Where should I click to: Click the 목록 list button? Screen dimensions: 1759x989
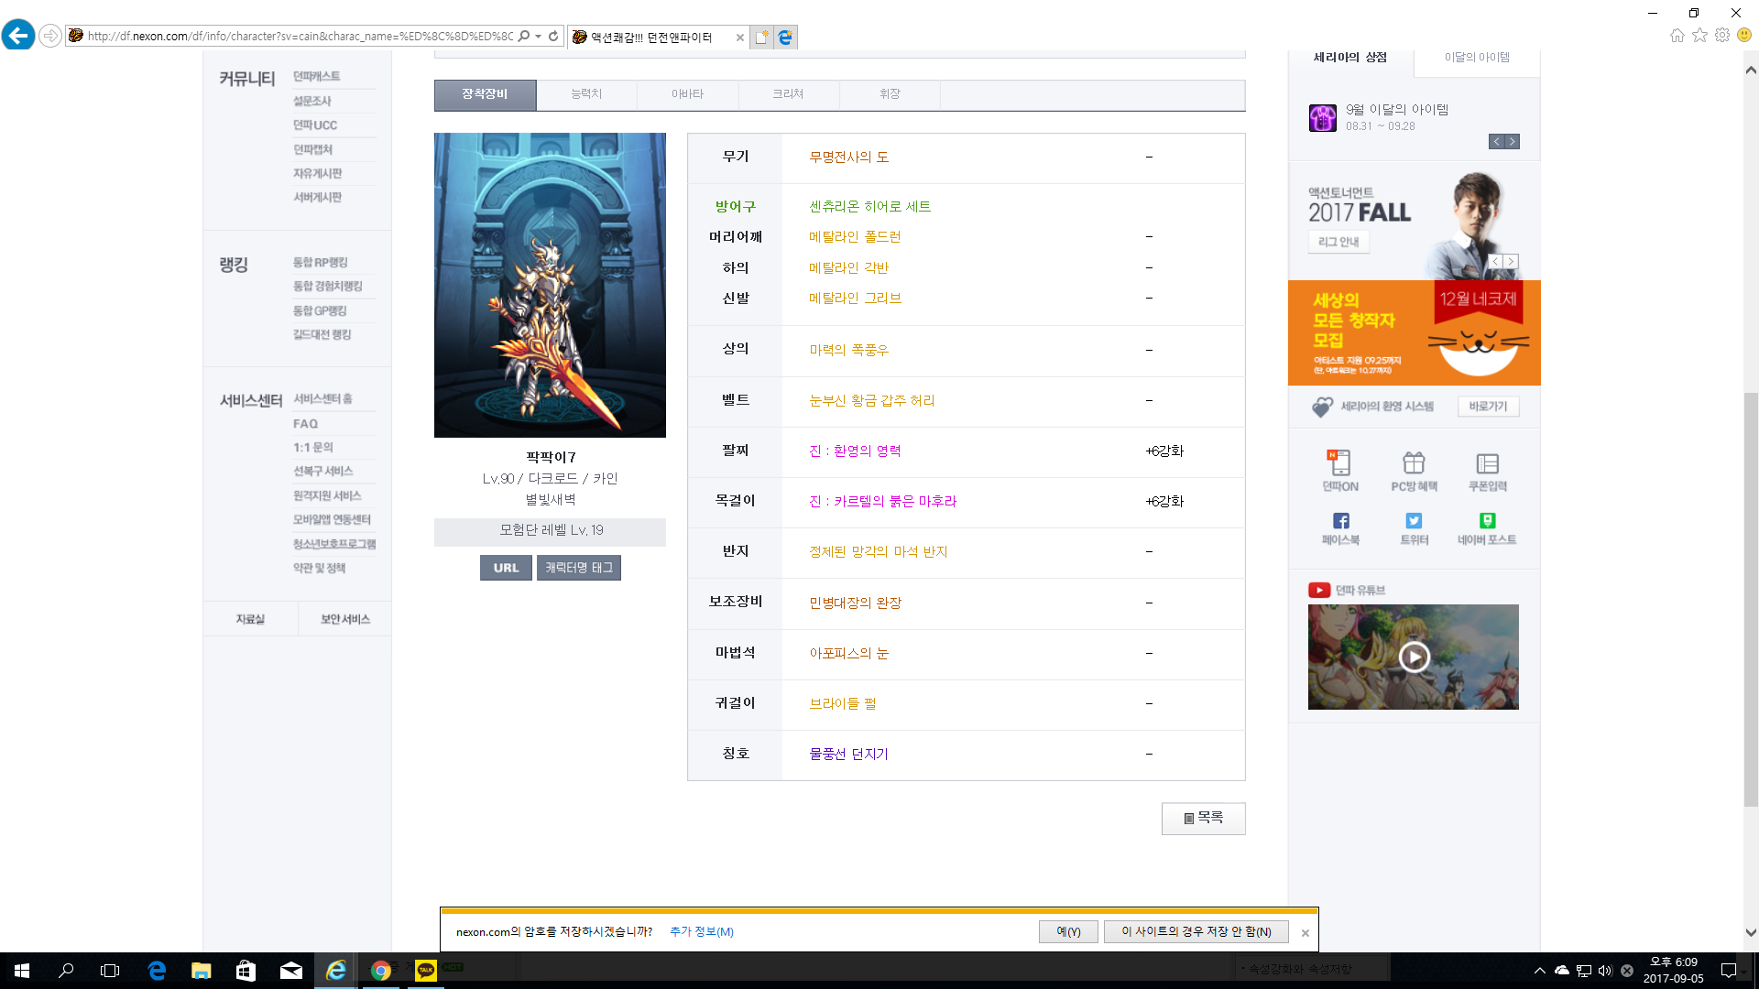(1203, 819)
